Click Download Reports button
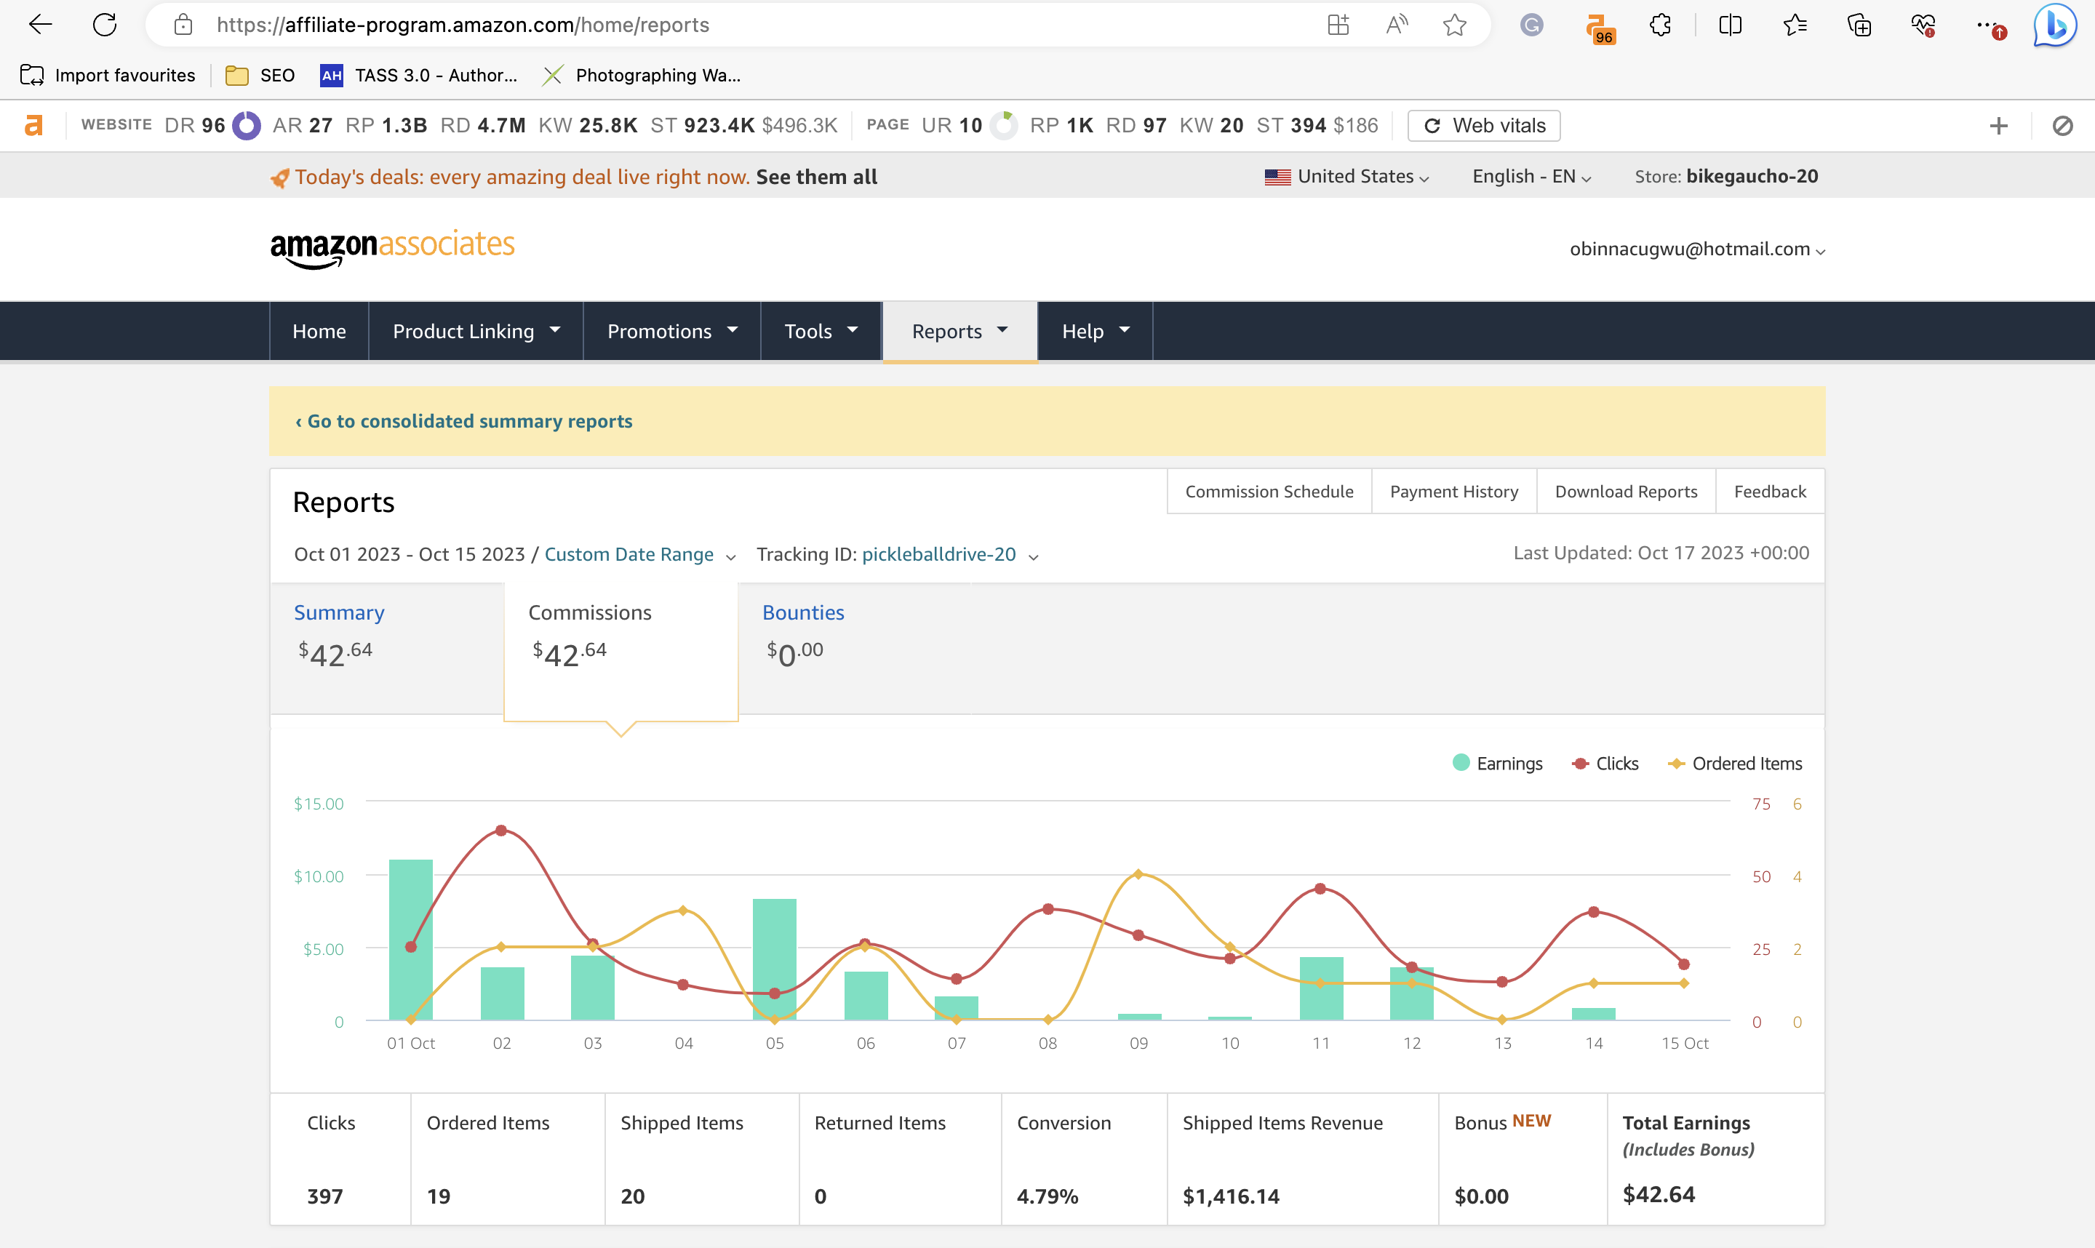 click(1626, 491)
